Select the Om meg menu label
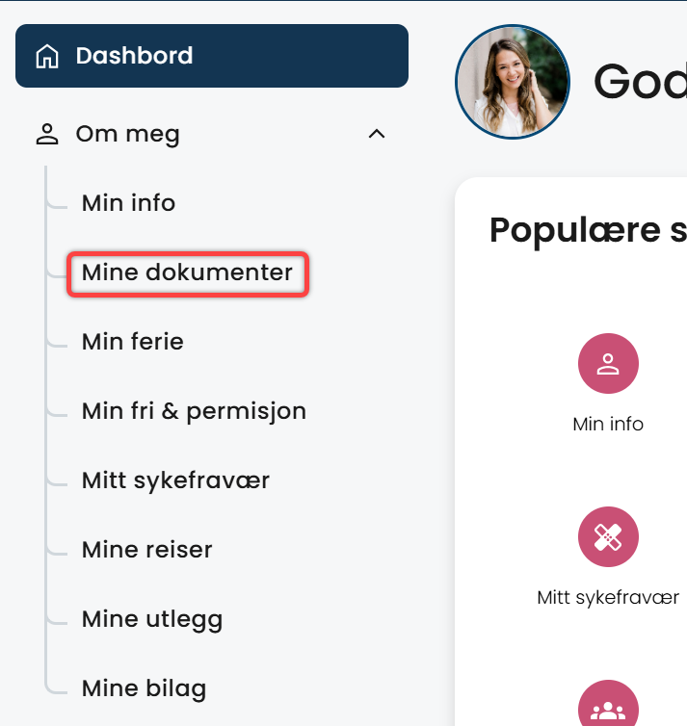Screen dimensions: 687x726 [x=127, y=134]
